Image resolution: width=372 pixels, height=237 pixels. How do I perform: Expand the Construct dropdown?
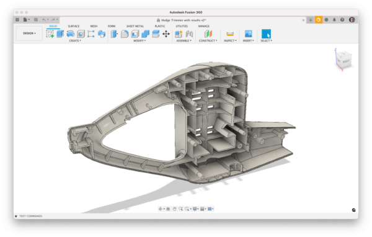click(208, 41)
